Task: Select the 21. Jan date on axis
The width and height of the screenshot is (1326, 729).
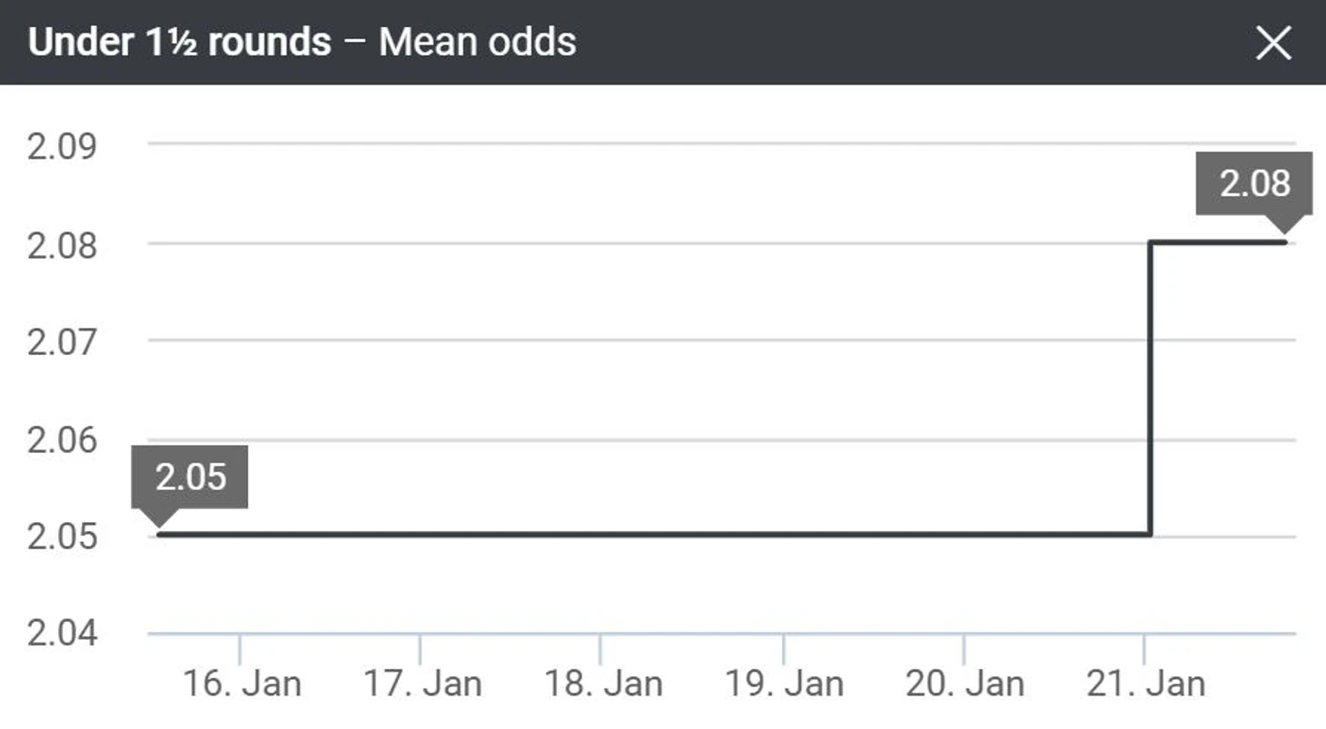Action: [x=1145, y=684]
